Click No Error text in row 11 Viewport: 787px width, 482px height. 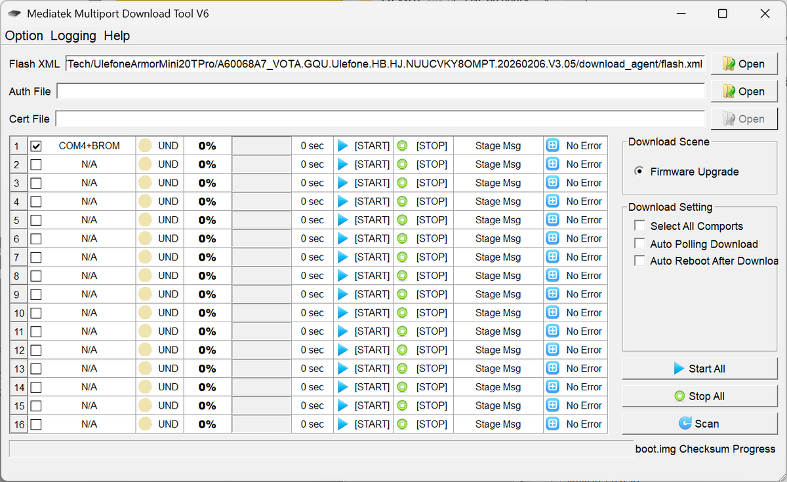coord(584,331)
